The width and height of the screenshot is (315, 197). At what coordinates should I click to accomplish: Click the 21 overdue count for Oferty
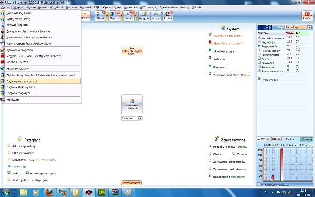click(x=288, y=58)
